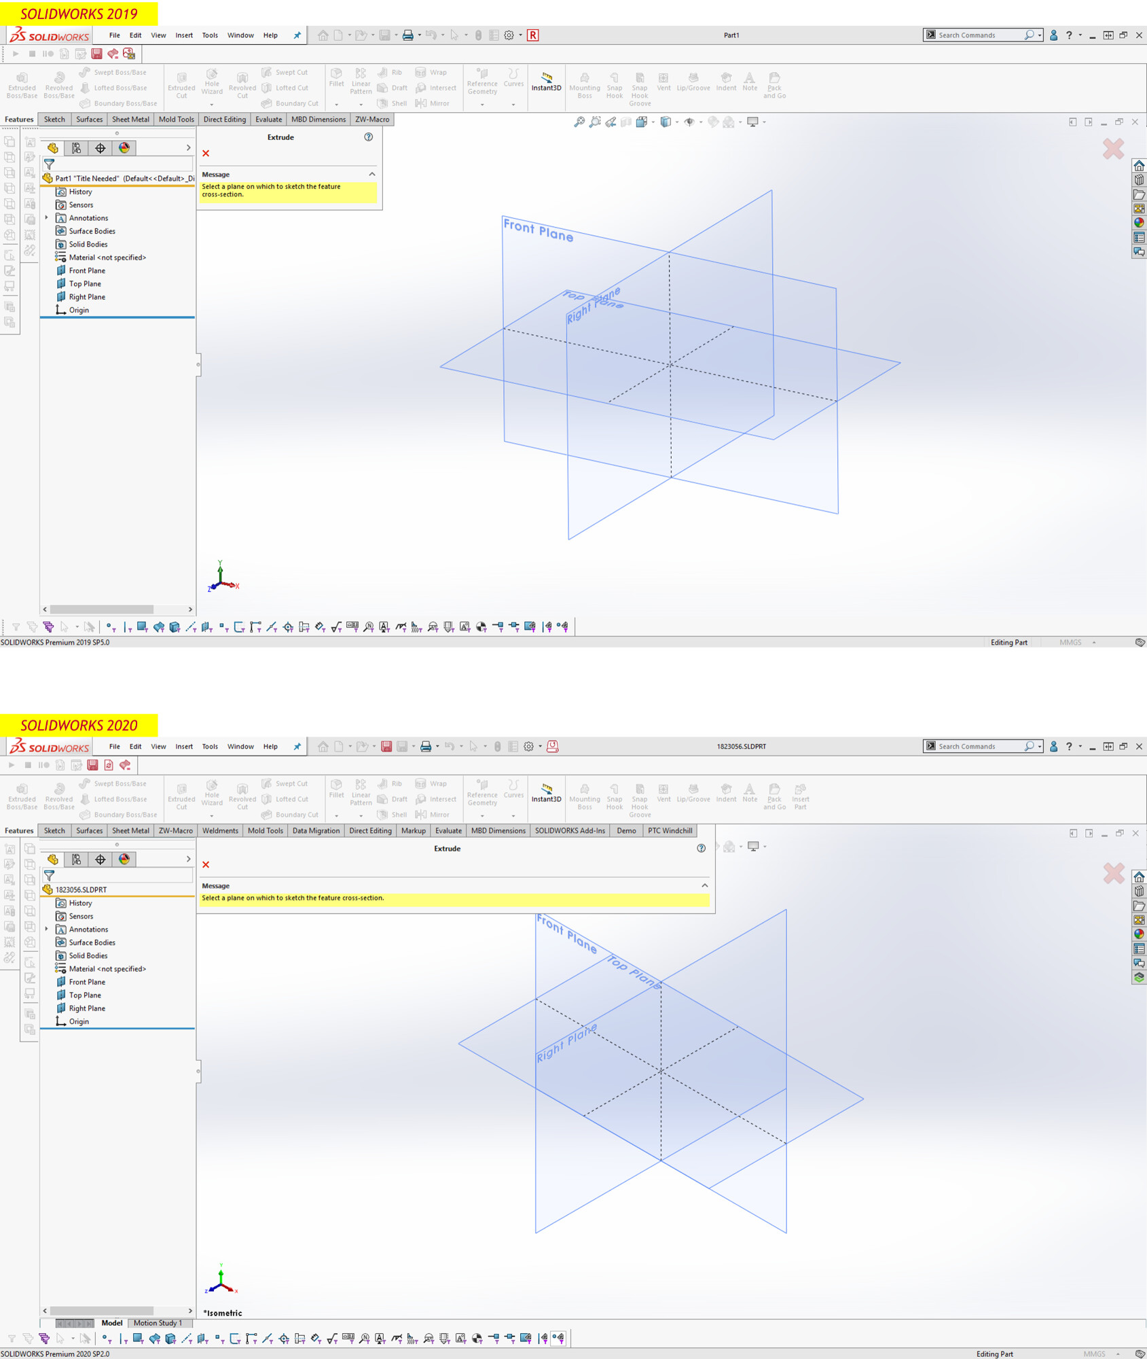Click tree filter funnel in 2020 window
This screenshot has width=1147, height=1359.
tap(49, 875)
